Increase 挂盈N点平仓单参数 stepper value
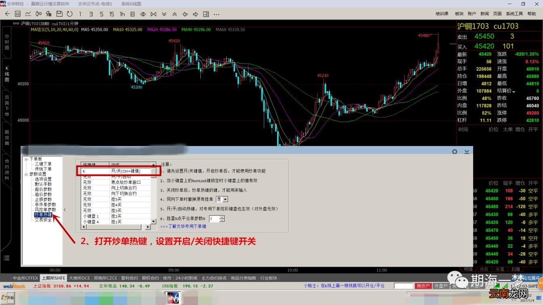 coord(222,217)
